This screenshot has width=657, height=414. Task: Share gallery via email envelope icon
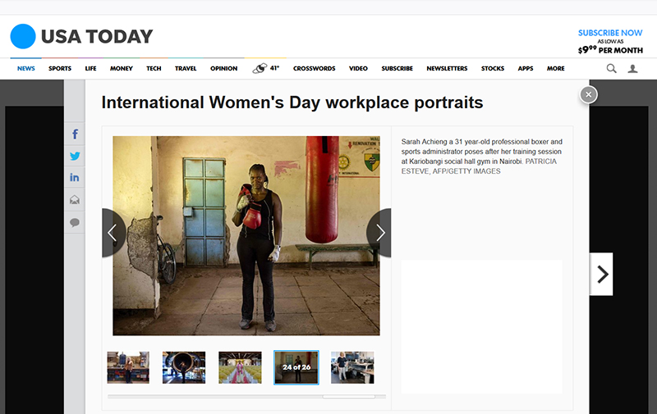point(75,200)
